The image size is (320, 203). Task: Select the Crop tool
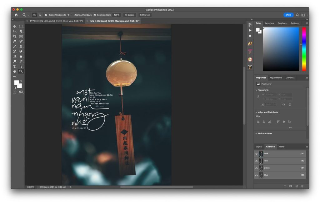pos(14,36)
